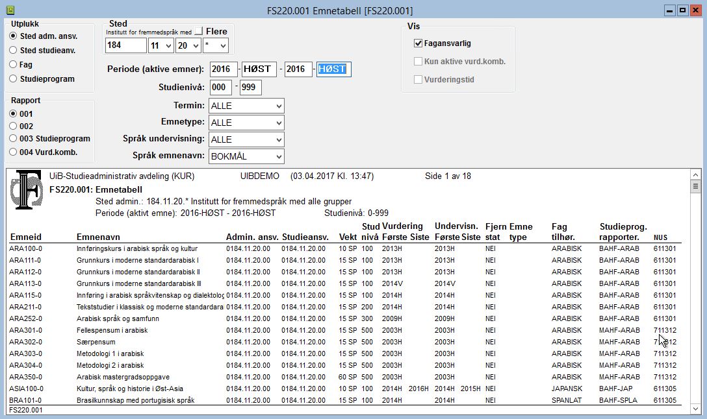Click the Studienivå upper bound field 999
The width and height of the screenshot is (707, 419).
(x=250, y=88)
